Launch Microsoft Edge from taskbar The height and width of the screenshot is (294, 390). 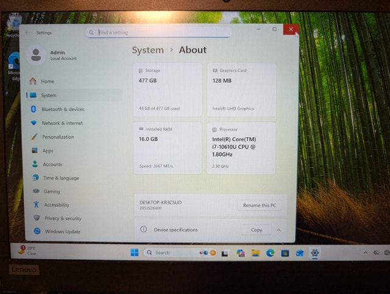[x=270, y=253]
